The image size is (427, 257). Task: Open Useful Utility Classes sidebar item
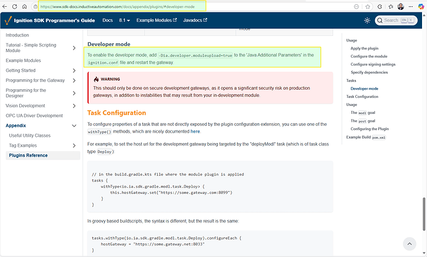click(30, 136)
